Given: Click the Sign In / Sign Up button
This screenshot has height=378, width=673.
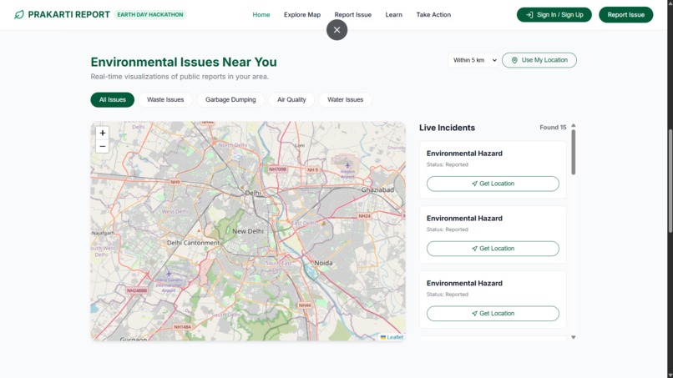Looking at the screenshot, I should click(x=554, y=14).
